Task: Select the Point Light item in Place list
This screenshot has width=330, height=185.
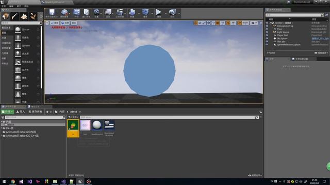Action: 27,53
